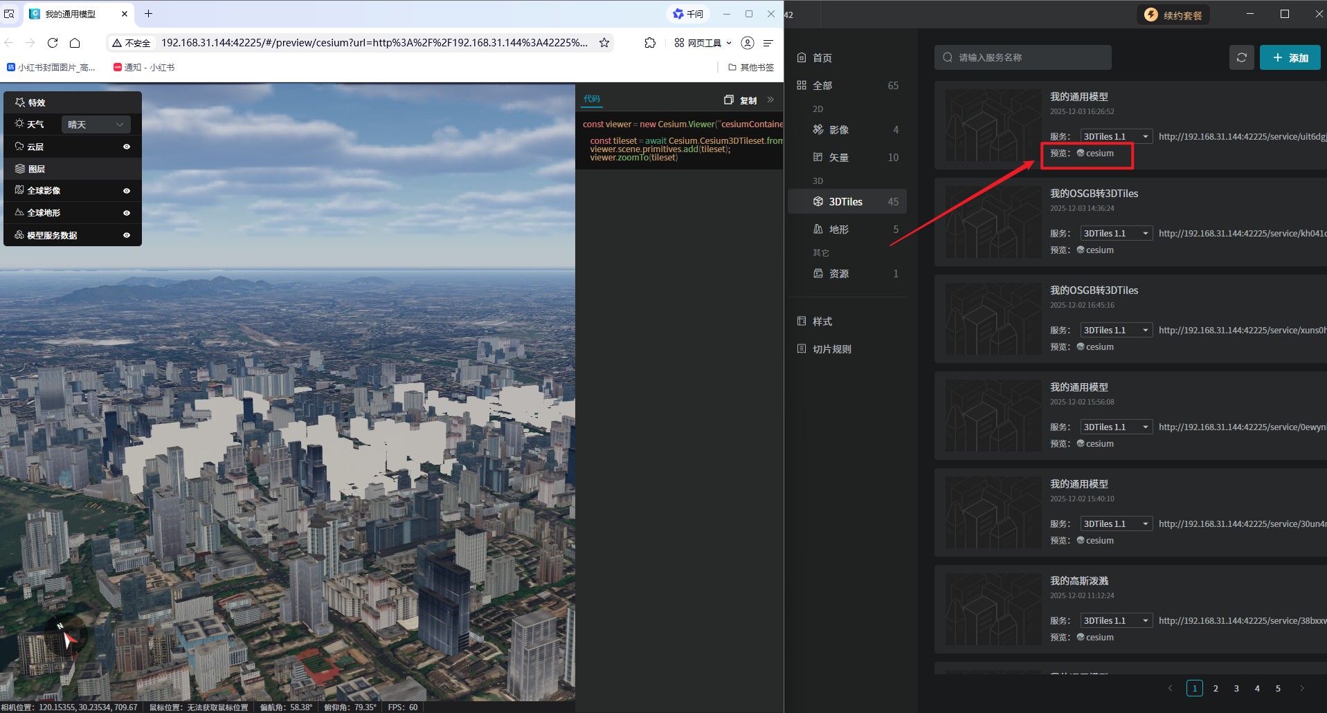Click the refresh icon beside the Add button
1327x713 pixels.
[1241, 57]
